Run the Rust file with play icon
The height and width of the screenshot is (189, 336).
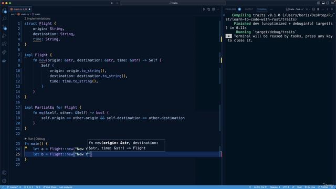click(204, 9)
